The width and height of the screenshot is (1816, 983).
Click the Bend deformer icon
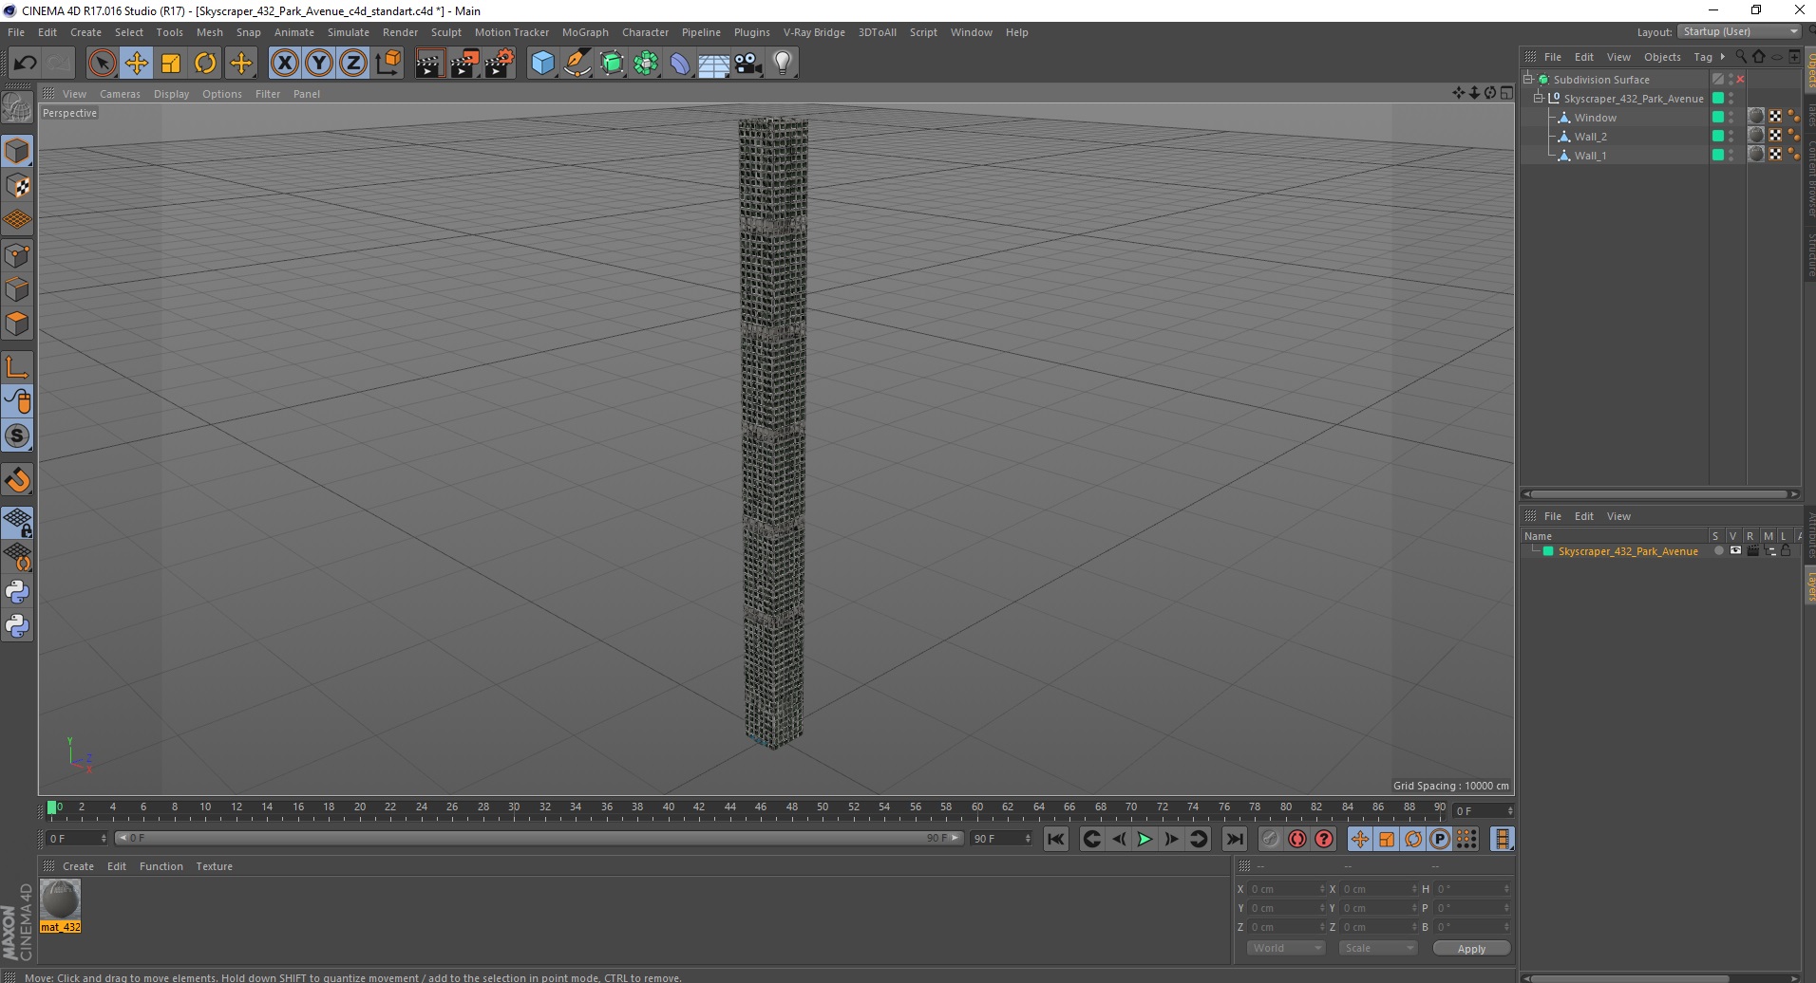coord(680,64)
